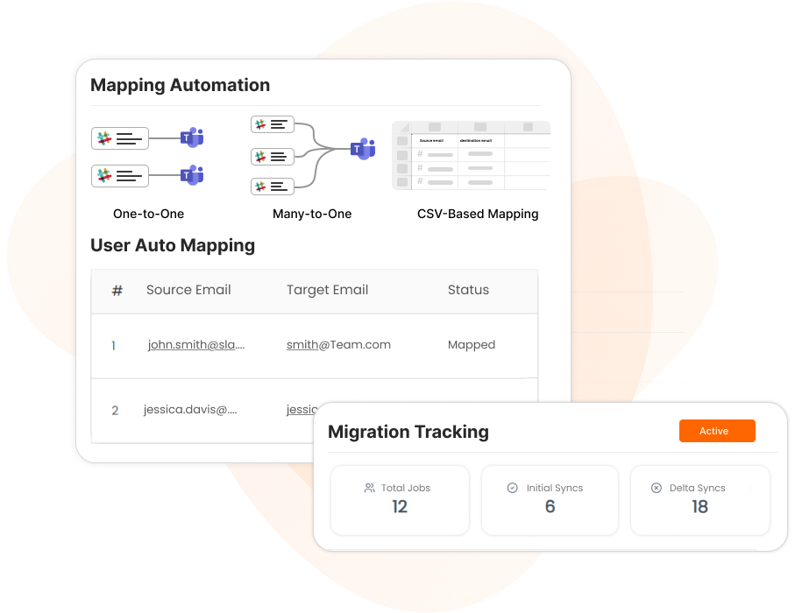This screenshot has height=613, width=795.
Task: Click the Total Jobs stat card
Action: 400,500
